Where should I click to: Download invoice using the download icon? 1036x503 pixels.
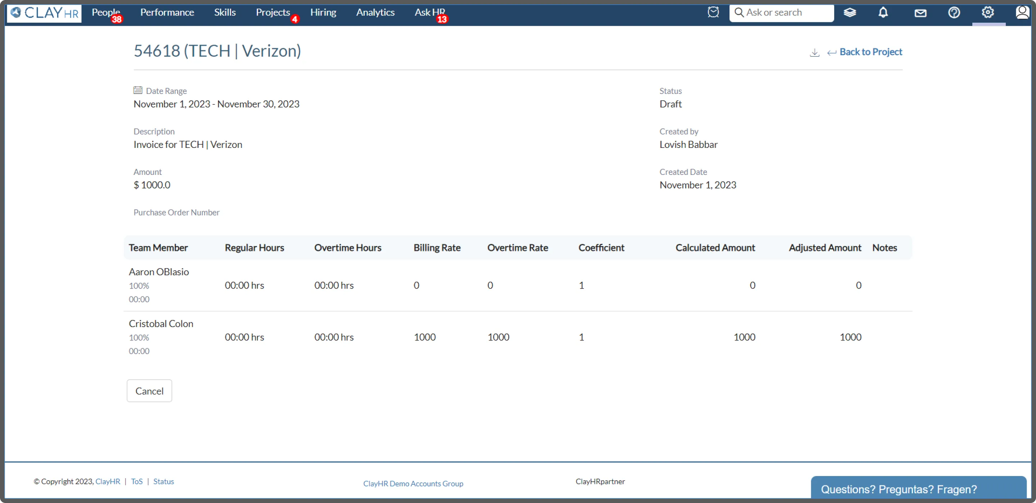click(x=814, y=53)
